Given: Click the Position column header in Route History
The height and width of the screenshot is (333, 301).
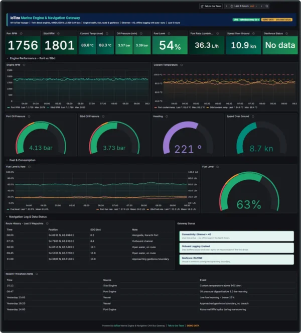Looking at the screenshot, I should coord(53,230).
